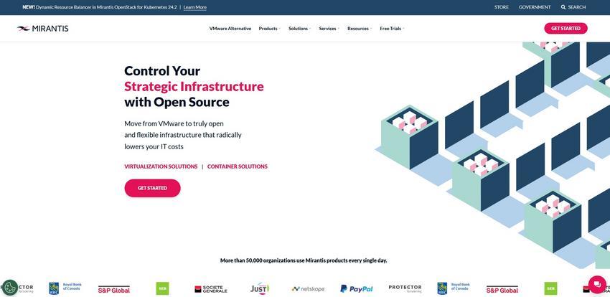Expand the Resources dropdown menu

360,29
